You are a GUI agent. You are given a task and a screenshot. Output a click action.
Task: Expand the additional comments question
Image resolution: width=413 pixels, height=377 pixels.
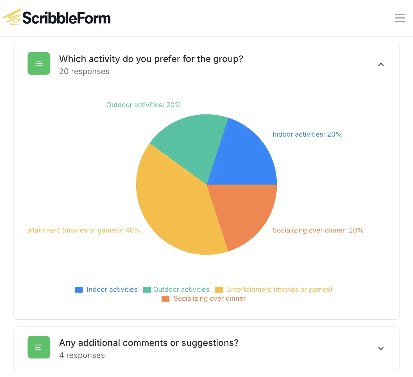(381, 348)
